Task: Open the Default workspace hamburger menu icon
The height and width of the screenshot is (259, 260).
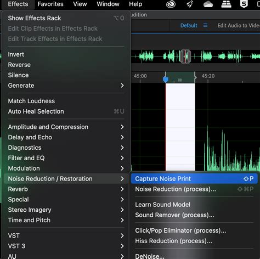Action: 205,25
